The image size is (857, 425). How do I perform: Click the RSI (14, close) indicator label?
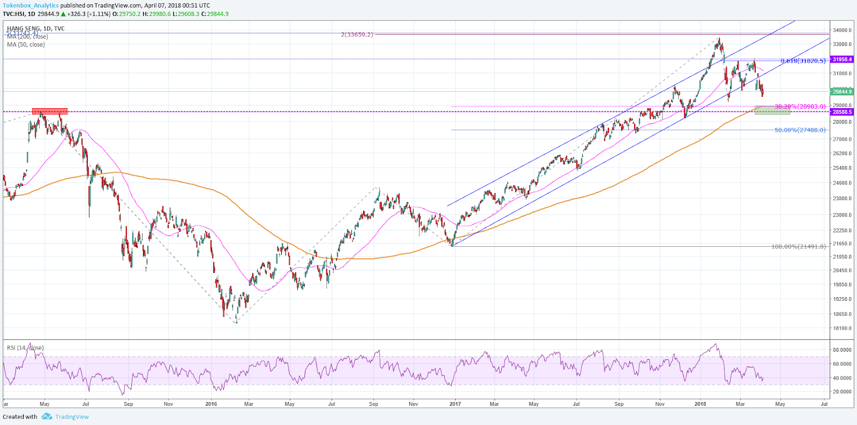pos(25,347)
